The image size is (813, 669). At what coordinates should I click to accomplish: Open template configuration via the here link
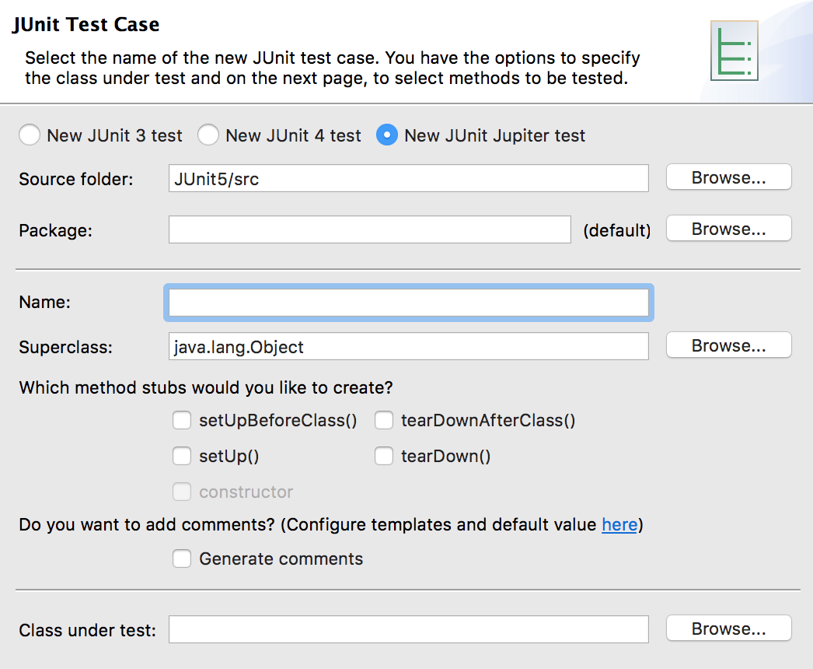[x=619, y=524]
